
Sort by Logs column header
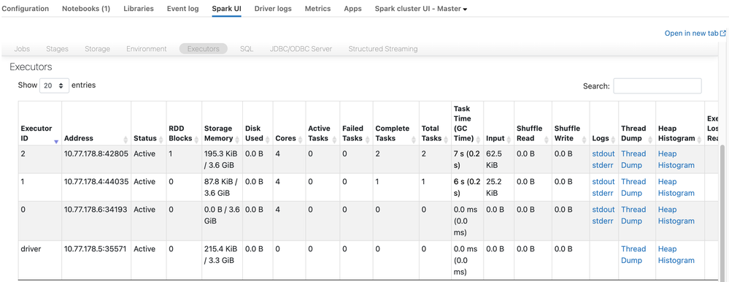point(603,123)
